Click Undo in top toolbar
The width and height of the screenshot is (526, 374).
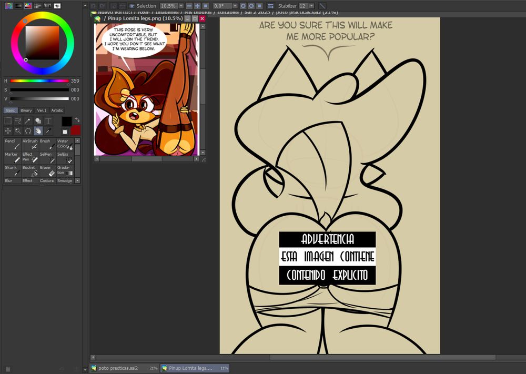pyautogui.click(x=93, y=6)
